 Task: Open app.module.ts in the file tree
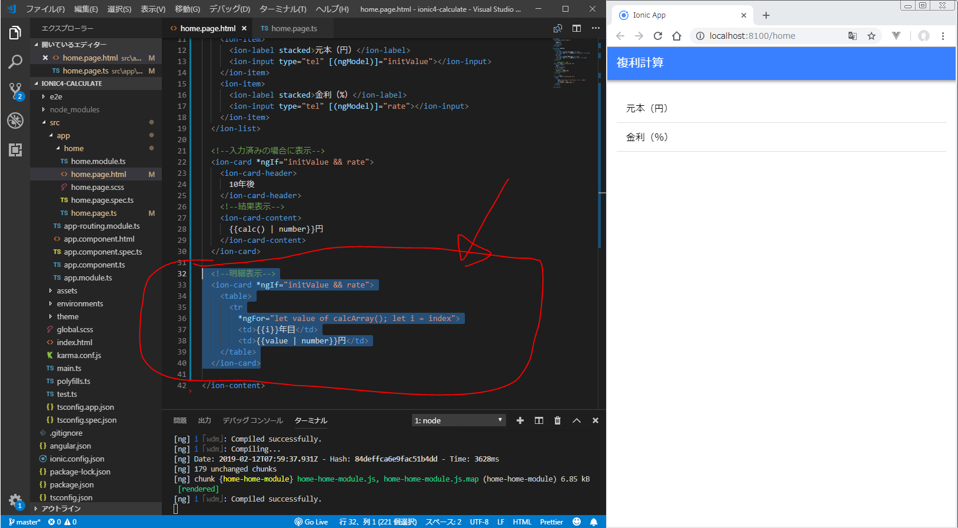(88, 278)
